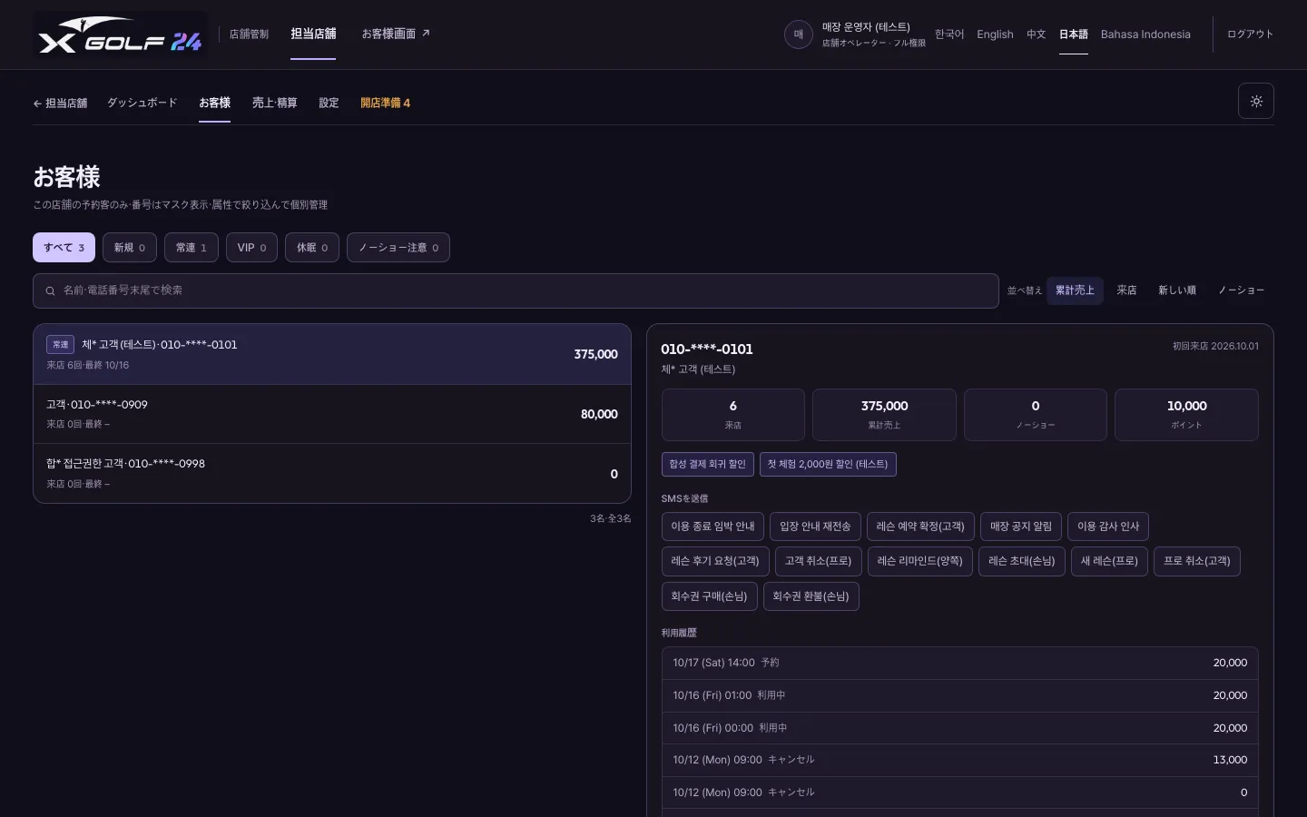Sort customers by 新しい順

pyautogui.click(x=1177, y=290)
